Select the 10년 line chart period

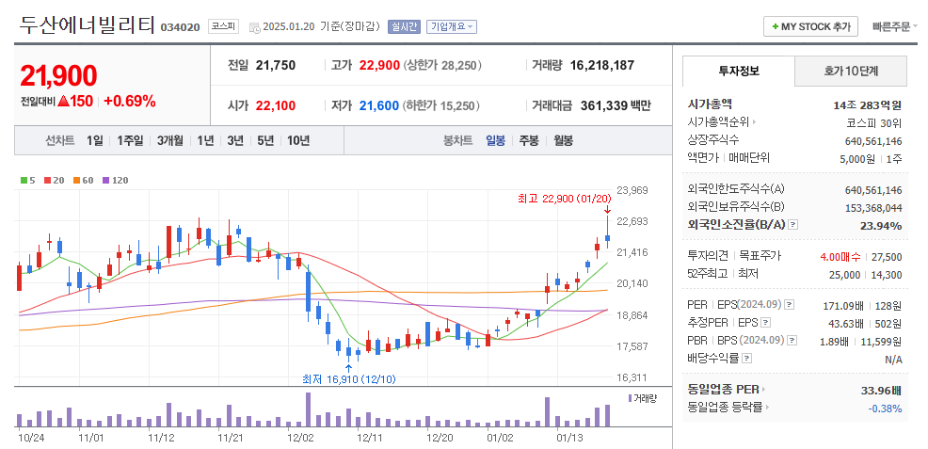point(298,141)
